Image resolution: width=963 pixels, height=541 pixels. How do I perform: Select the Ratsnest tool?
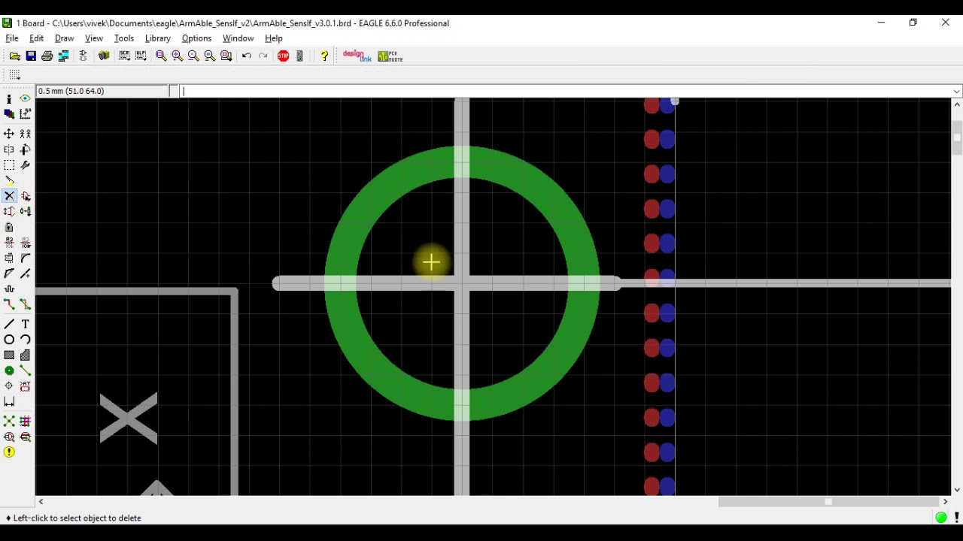(9, 422)
